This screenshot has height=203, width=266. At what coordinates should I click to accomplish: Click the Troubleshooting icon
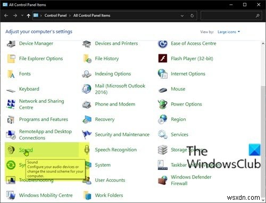coord(11,180)
